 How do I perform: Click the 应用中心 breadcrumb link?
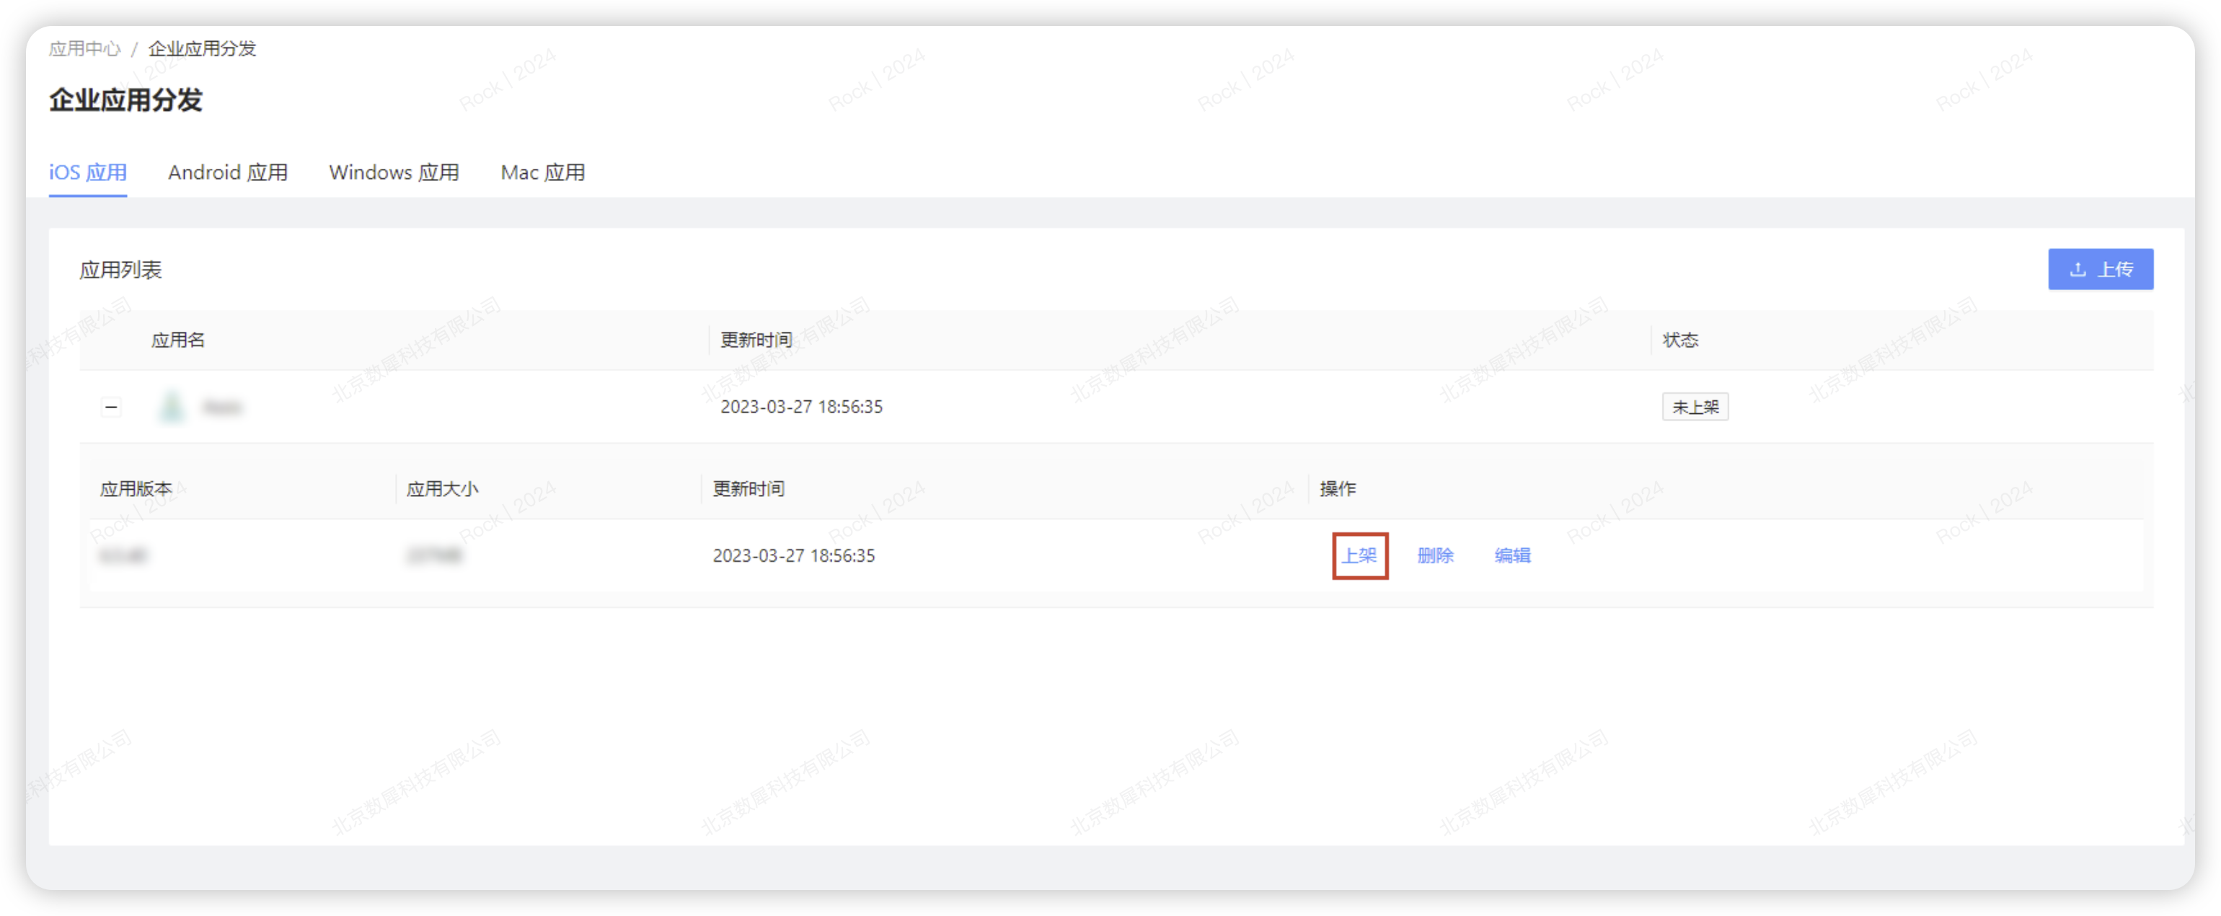coord(84,49)
